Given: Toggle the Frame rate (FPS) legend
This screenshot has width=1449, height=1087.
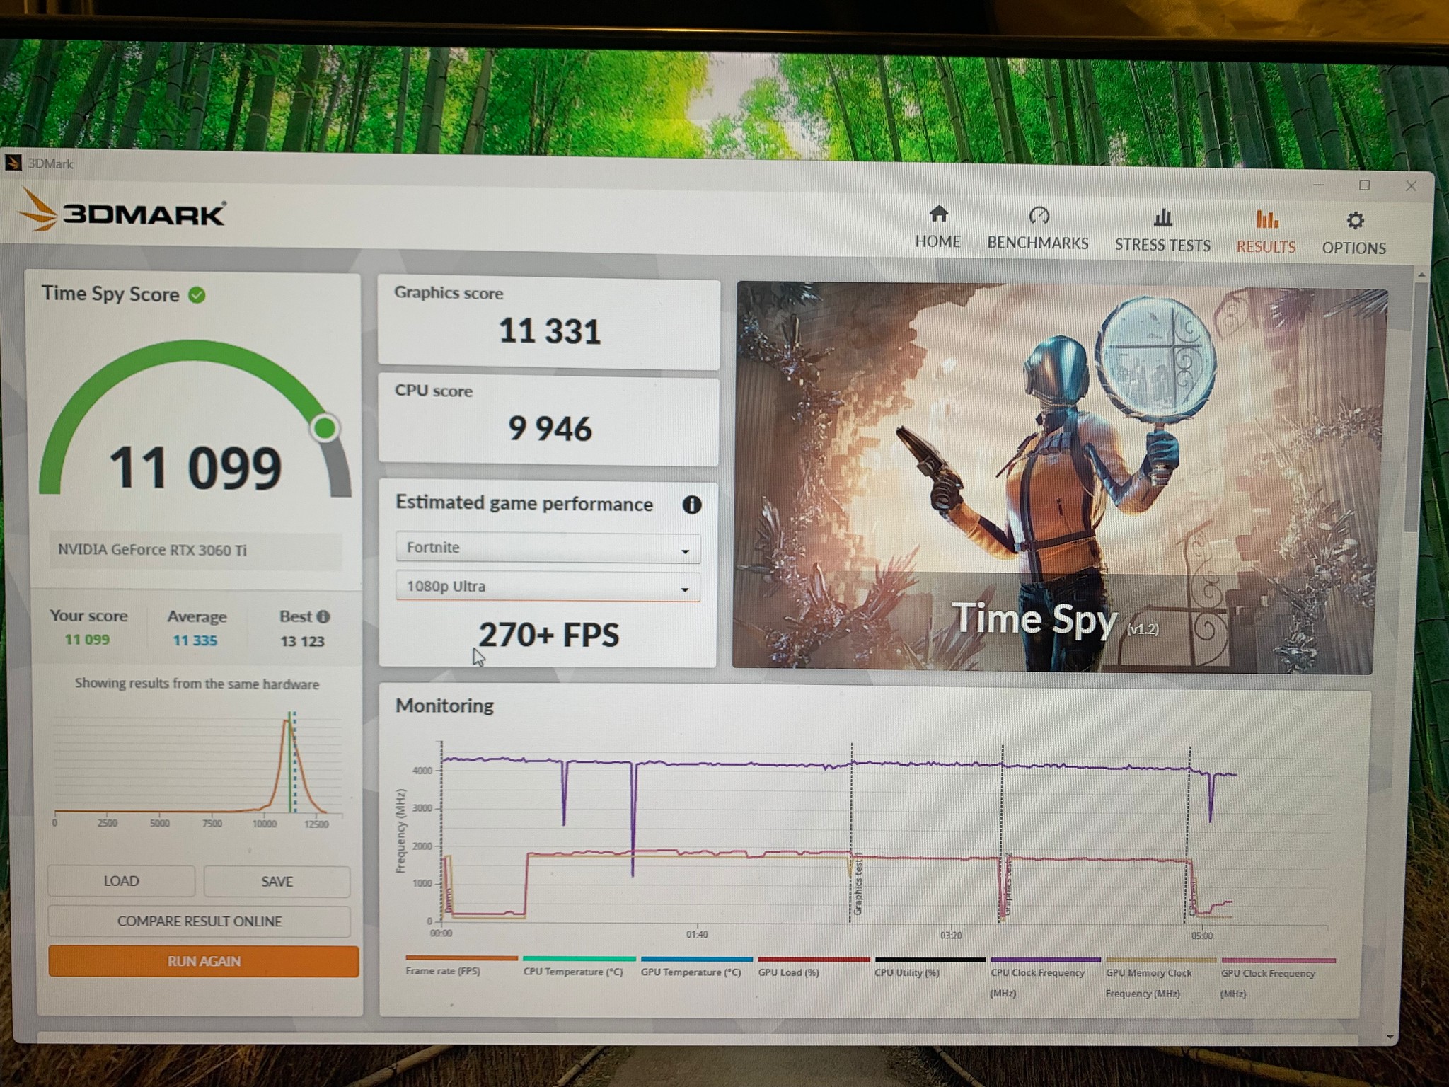Looking at the screenshot, I should (461, 966).
